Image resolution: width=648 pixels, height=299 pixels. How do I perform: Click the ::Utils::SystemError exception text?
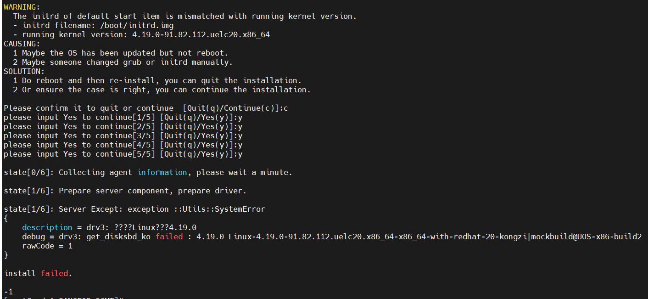(x=219, y=209)
